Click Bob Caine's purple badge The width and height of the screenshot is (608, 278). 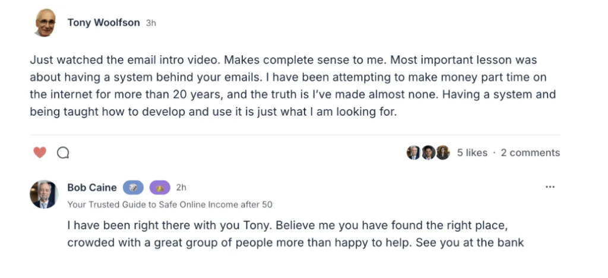point(160,188)
